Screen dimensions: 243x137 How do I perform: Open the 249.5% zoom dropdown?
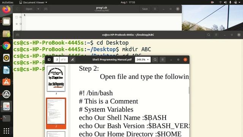143,60
